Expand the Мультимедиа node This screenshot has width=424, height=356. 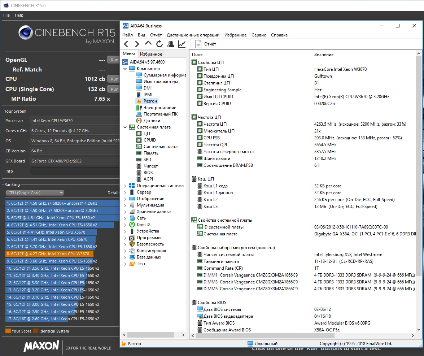pyautogui.click(x=125, y=205)
